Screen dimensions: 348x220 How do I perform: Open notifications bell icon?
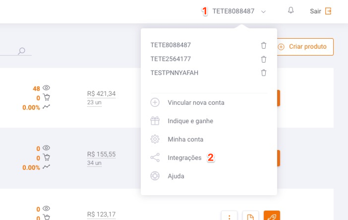pos(290,10)
